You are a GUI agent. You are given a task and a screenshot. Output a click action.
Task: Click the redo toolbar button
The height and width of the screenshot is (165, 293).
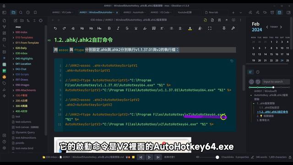64,28
